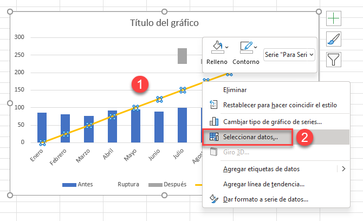The height and width of the screenshot is (221, 363).
Task: Click the Restablecer estilo reset icon
Action: (x=213, y=105)
